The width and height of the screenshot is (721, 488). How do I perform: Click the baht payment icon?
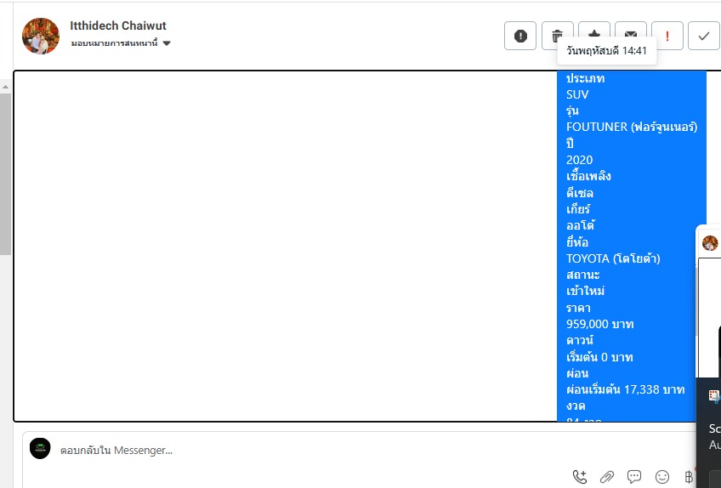click(689, 477)
